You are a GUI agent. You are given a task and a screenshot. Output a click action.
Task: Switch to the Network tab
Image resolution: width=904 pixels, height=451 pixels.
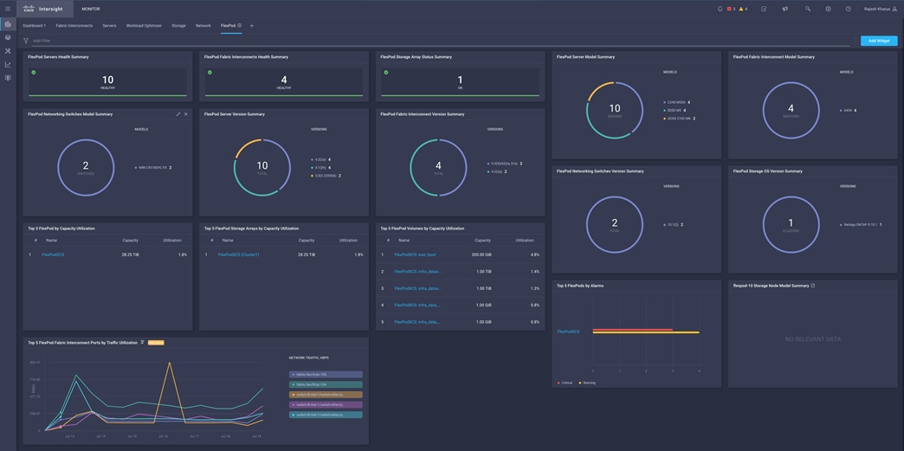(x=203, y=25)
